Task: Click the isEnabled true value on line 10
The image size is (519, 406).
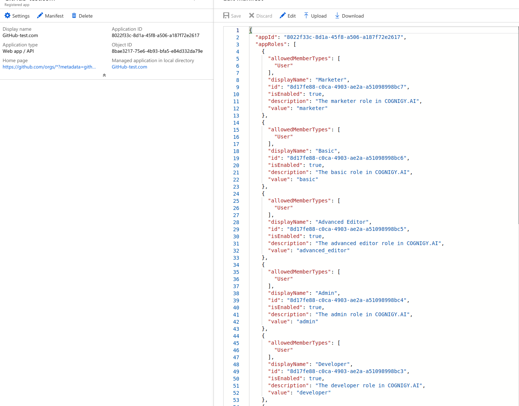Action: [315, 94]
